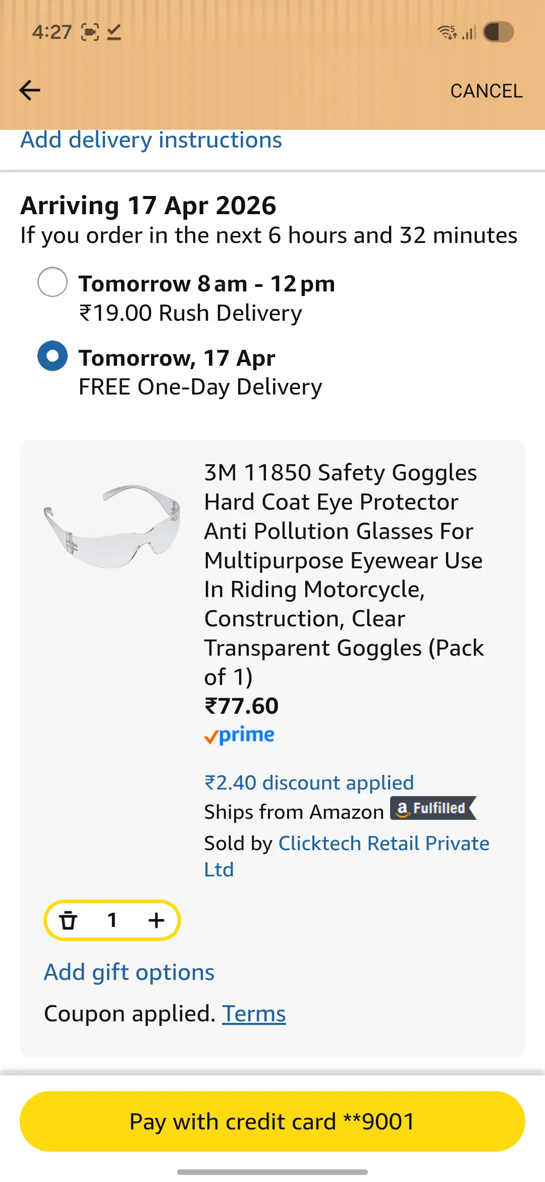This screenshot has height=1182, width=545.
Task: Tap the Wi-Fi signal status icon
Action: pyautogui.click(x=447, y=32)
